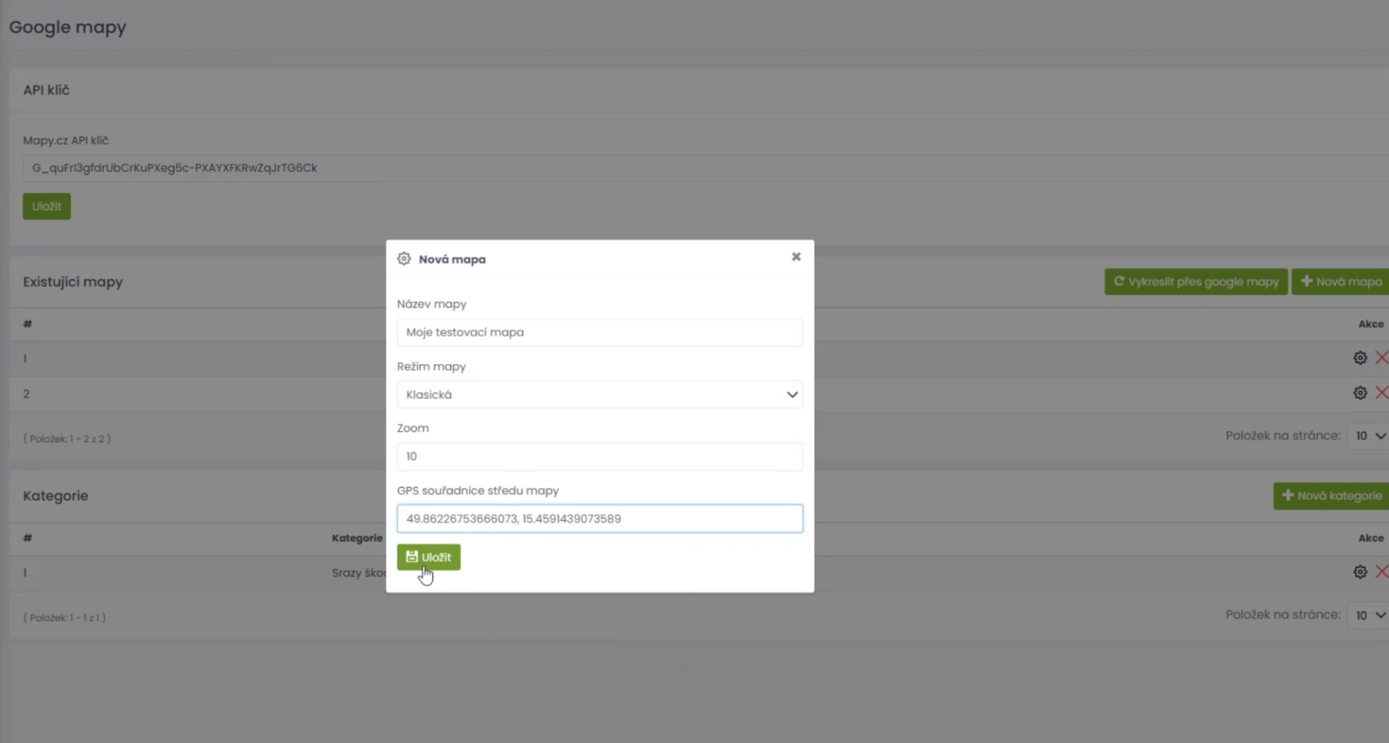Image resolution: width=1389 pixels, height=743 pixels.
Task: Save the new map with Uložit button
Action: point(428,557)
